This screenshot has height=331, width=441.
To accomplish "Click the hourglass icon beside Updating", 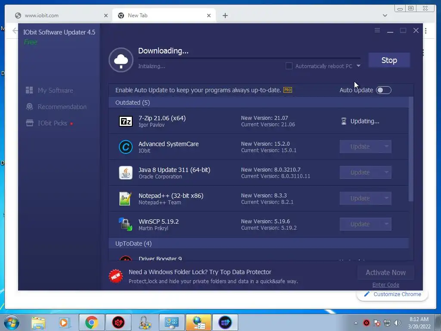I will tap(344, 121).
